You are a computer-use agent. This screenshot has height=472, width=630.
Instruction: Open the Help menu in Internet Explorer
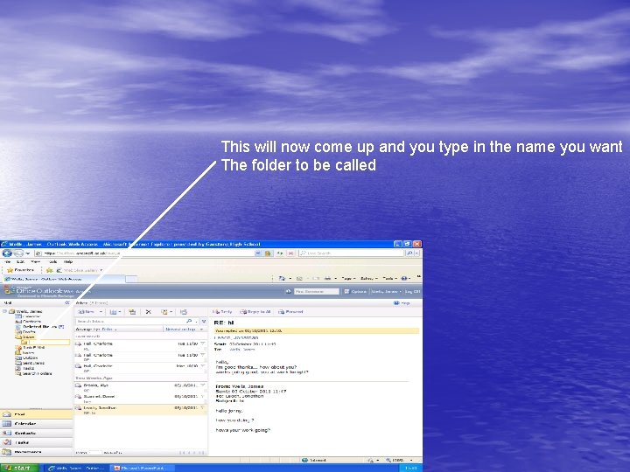(x=68, y=261)
